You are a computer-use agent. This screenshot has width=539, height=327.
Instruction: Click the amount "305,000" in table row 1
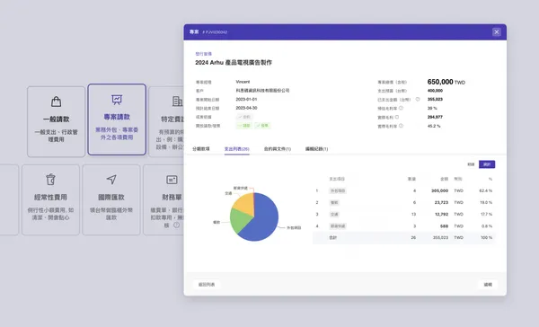(439, 190)
